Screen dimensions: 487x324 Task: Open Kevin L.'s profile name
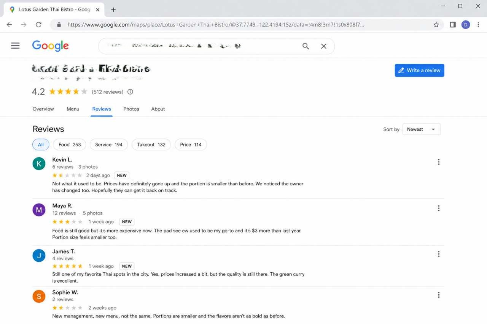(62, 160)
